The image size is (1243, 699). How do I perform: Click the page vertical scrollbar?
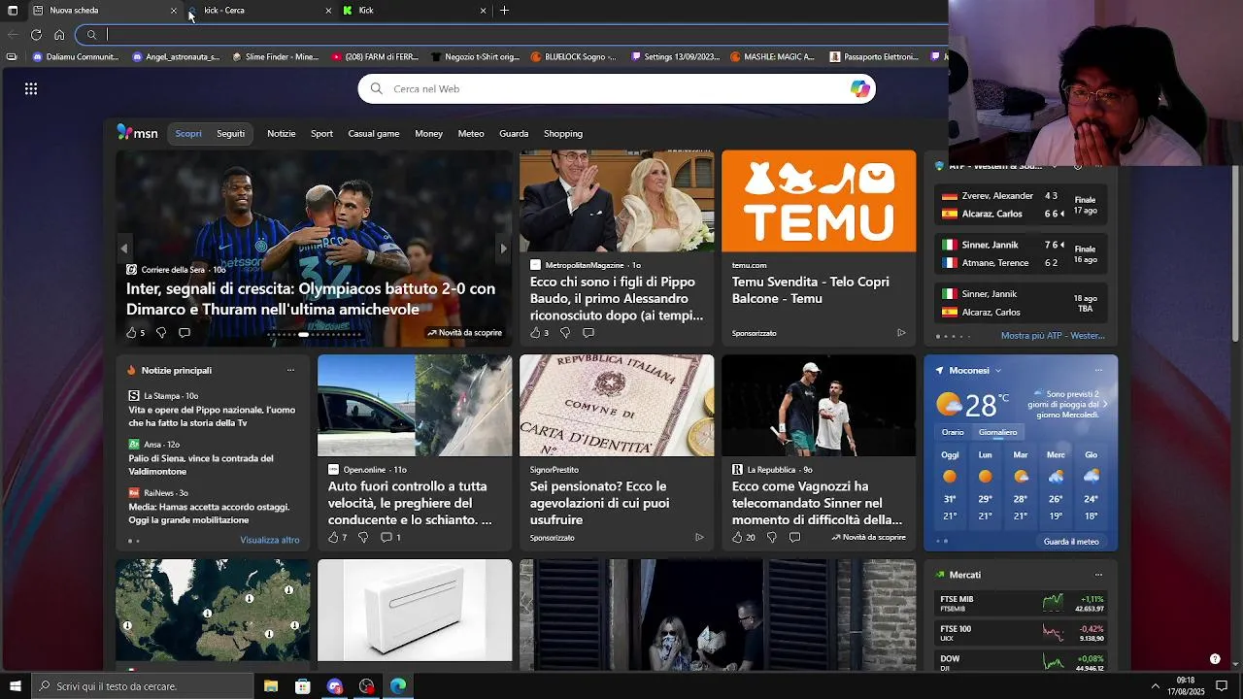pyautogui.click(x=1235, y=252)
